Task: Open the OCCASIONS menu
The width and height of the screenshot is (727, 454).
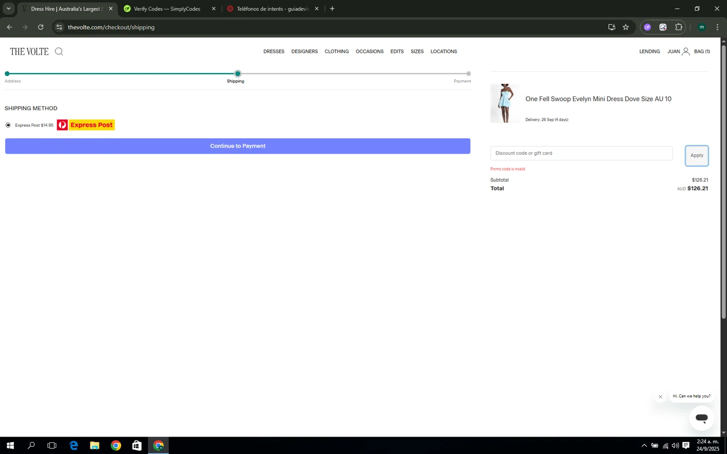Action: [x=369, y=51]
